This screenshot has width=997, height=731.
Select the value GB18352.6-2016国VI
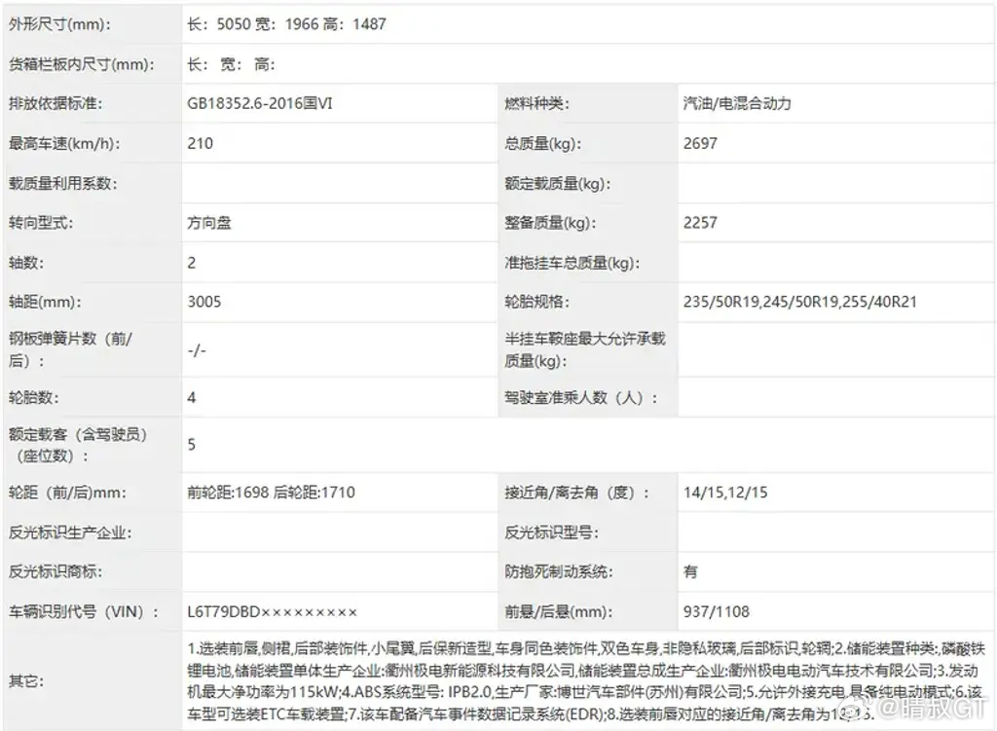(259, 103)
